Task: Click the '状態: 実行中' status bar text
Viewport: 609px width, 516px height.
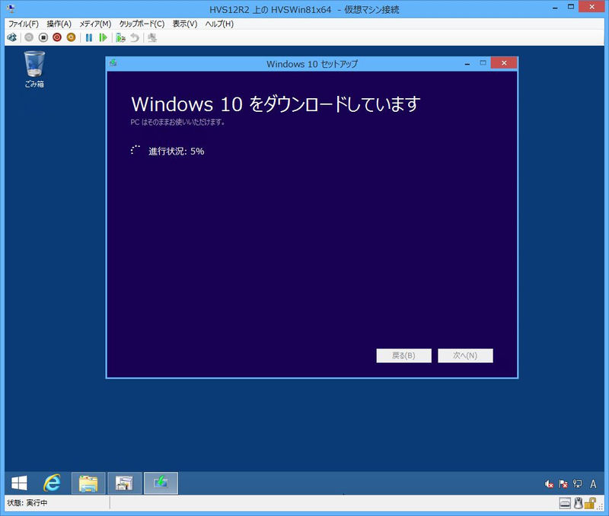Action: point(27,503)
